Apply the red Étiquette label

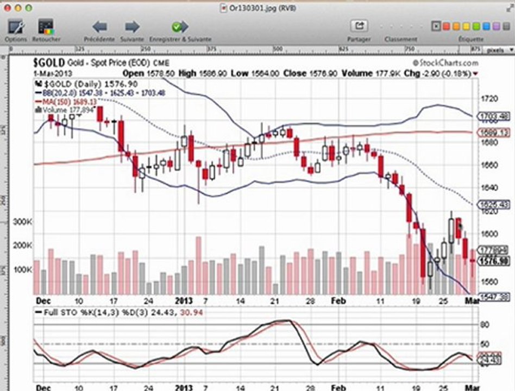[x=446, y=26]
